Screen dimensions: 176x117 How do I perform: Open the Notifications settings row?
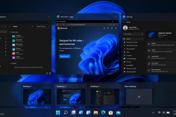tap(161, 57)
